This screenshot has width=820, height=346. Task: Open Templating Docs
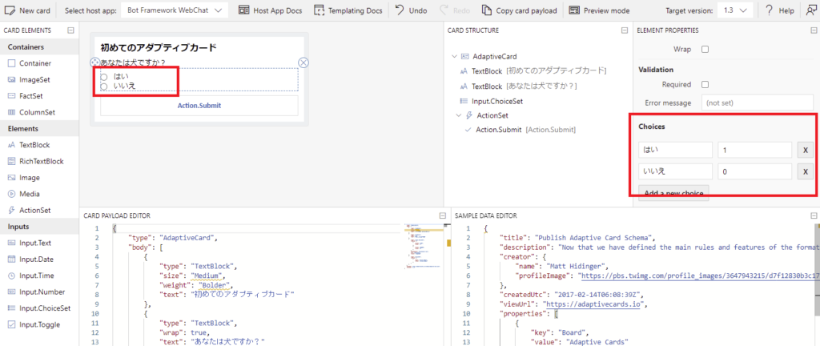coord(348,10)
